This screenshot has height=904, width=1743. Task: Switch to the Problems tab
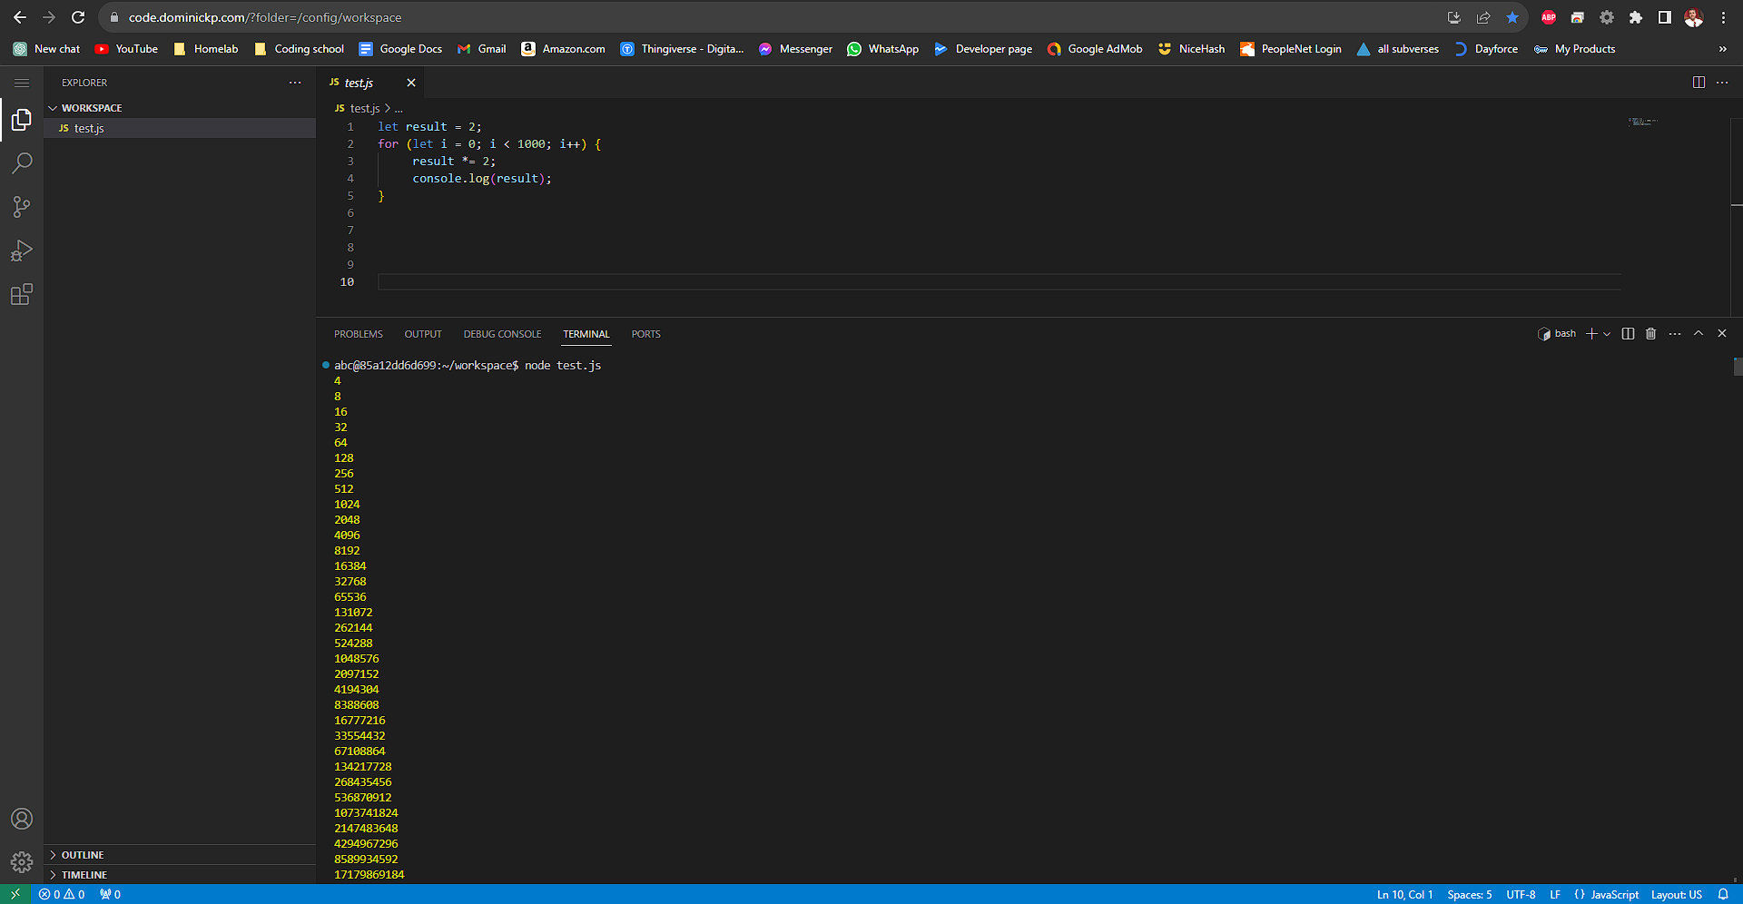(359, 334)
